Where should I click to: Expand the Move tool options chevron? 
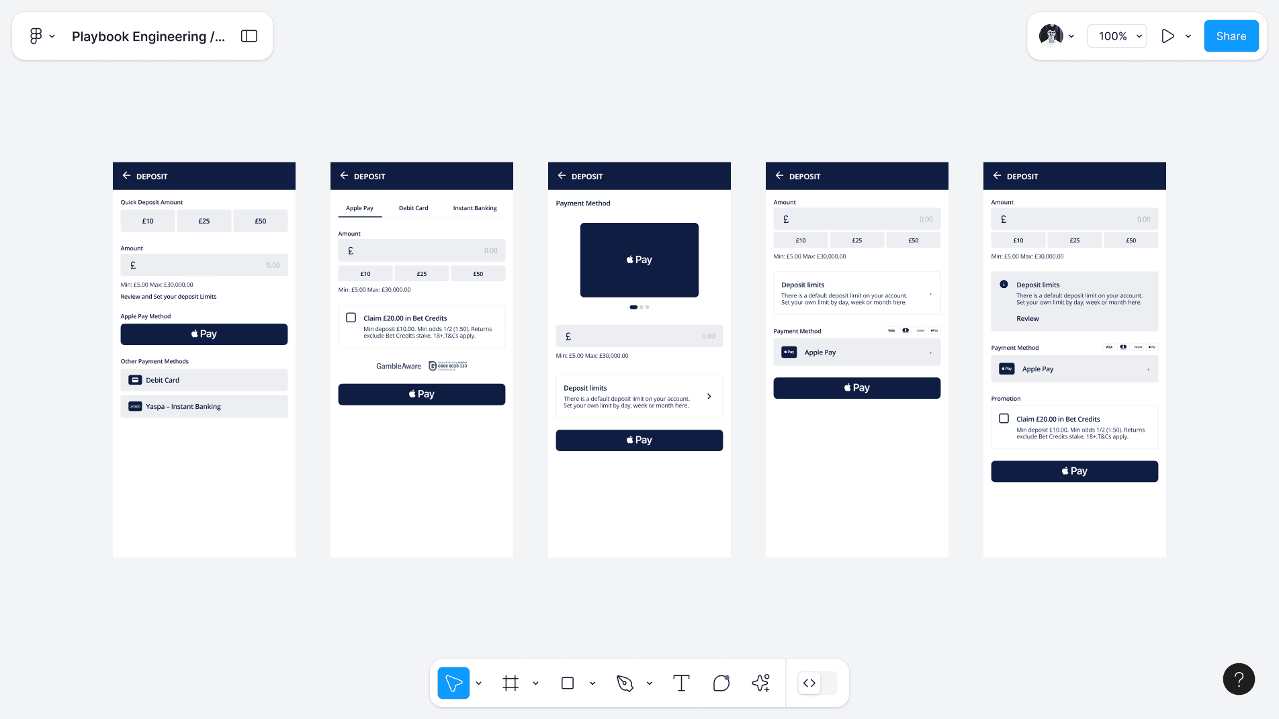(x=479, y=683)
